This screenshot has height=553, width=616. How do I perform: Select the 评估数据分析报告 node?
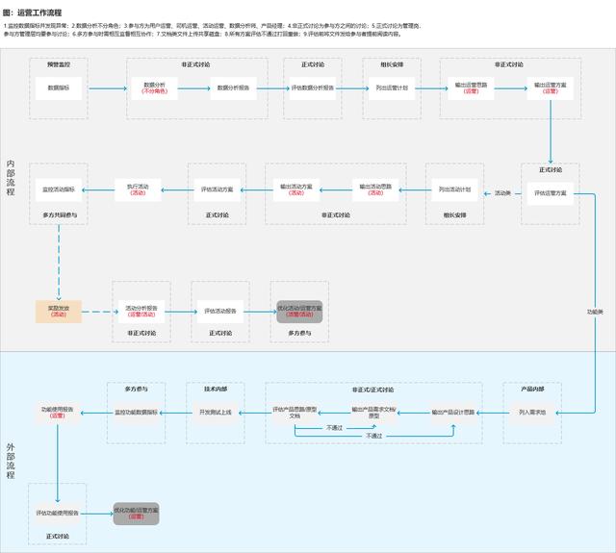(x=313, y=88)
